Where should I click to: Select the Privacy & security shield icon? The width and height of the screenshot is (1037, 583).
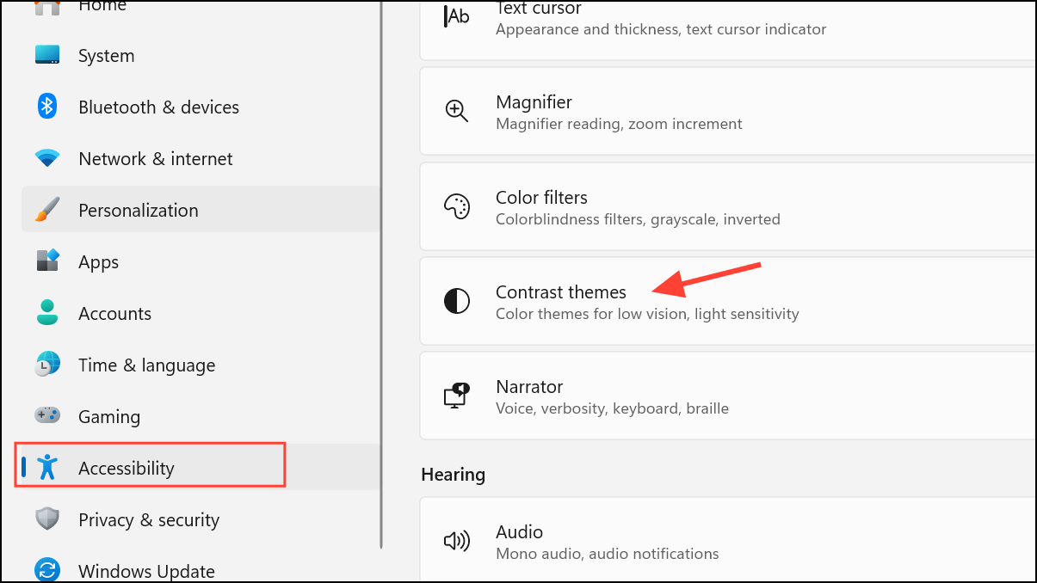pyautogui.click(x=46, y=519)
